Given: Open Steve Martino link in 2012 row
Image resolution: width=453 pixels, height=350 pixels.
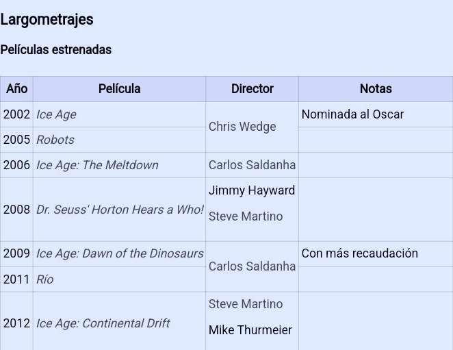Looking at the screenshot, I should coord(246,304).
